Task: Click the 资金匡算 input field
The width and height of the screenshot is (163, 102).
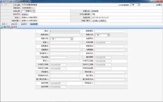Action: point(58,57)
